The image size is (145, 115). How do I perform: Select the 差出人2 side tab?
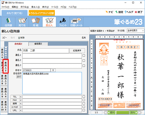pos(6,66)
